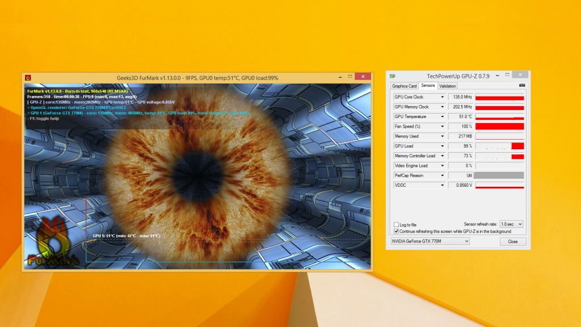Click the GPU 1 temperature graph label
The image size is (581, 327).
click(127, 236)
